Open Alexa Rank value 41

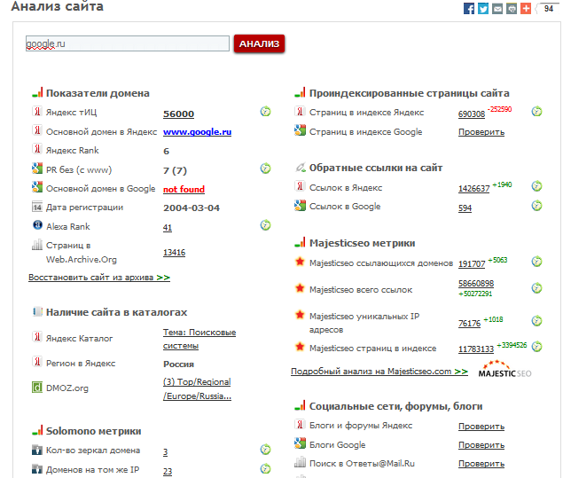coord(168,227)
